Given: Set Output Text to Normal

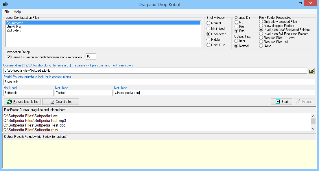Looking at the screenshot, I should pos(242,46).
